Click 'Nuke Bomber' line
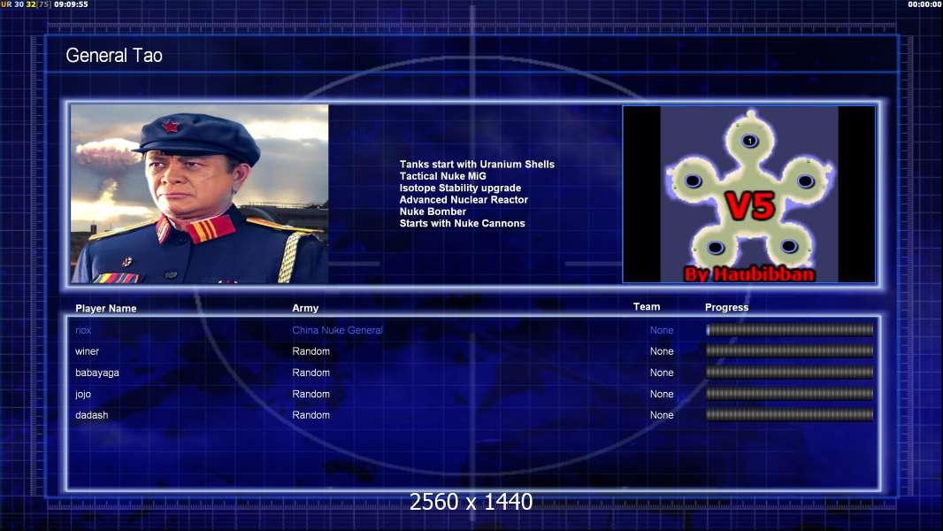The height and width of the screenshot is (531, 943). tap(433, 212)
